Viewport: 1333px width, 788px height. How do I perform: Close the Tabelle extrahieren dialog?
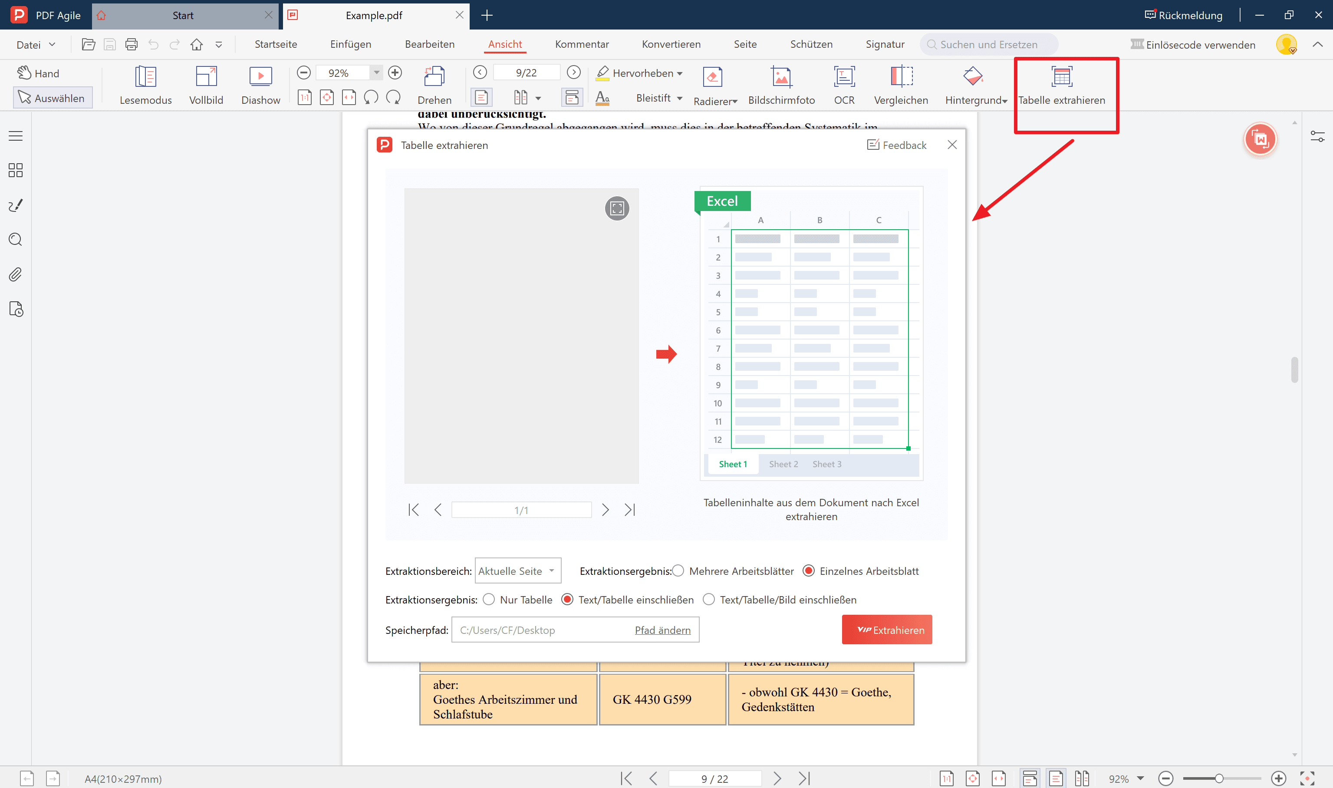coord(952,145)
